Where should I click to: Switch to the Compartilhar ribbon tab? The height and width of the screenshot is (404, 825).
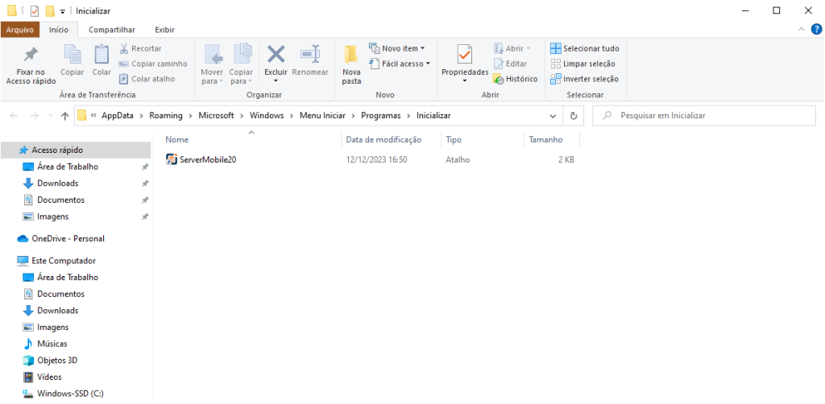tap(111, 30)
